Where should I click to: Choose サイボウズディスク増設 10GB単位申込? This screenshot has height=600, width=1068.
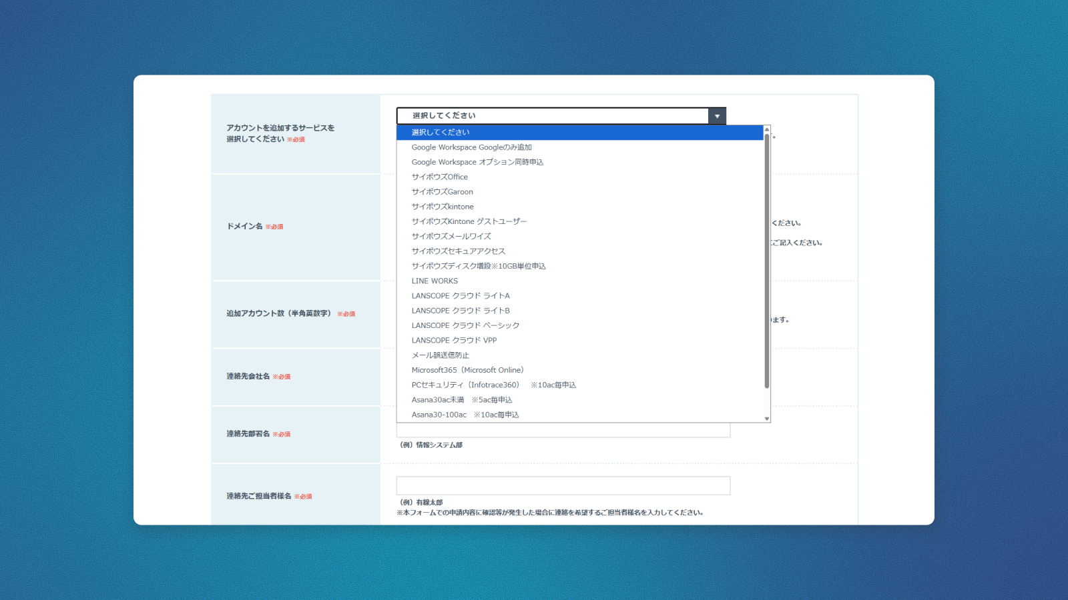pos(580,266)
